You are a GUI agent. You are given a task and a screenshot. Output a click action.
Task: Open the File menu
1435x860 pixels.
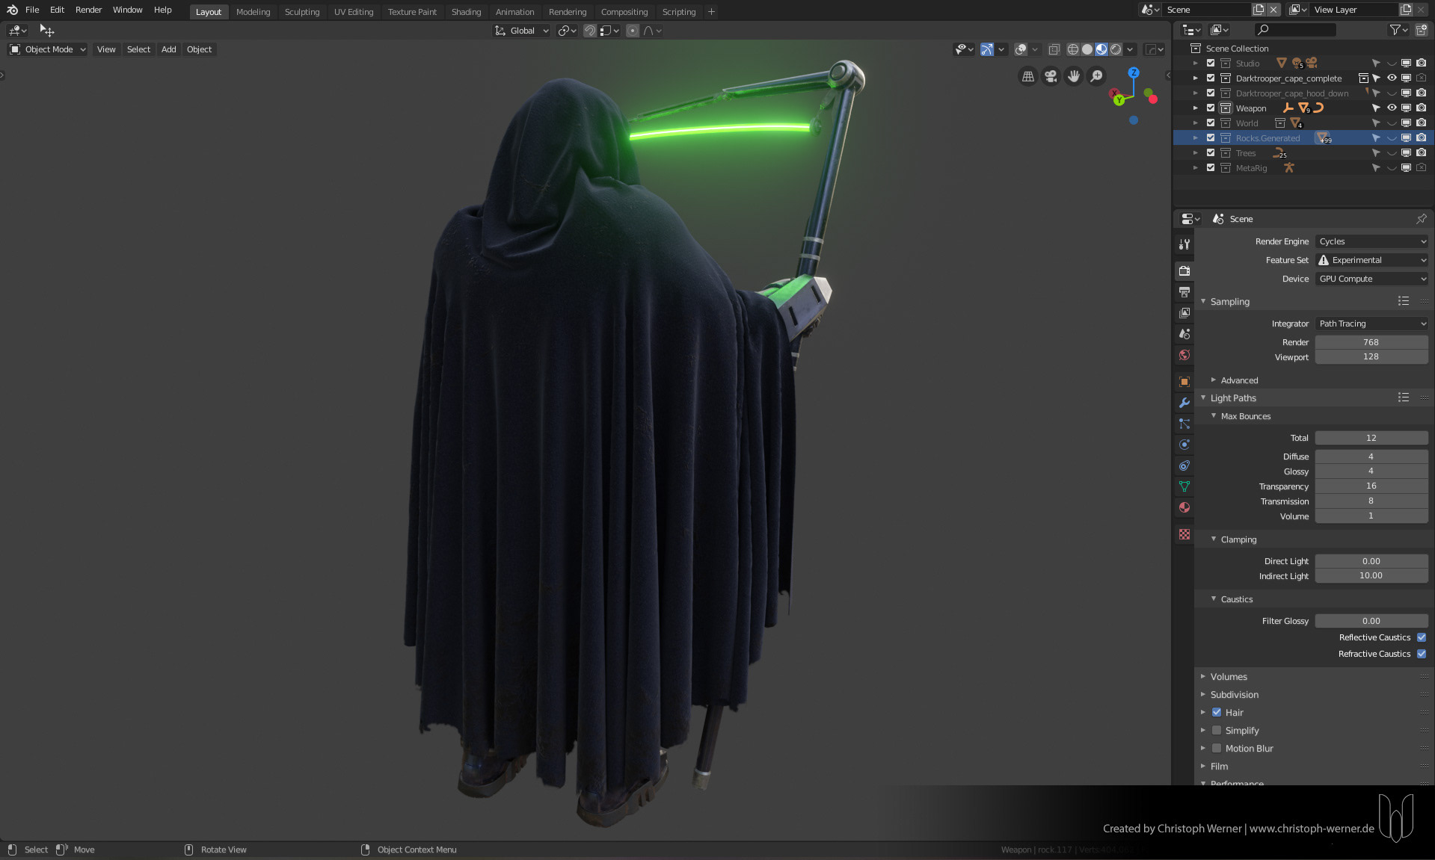pos(32,10)
